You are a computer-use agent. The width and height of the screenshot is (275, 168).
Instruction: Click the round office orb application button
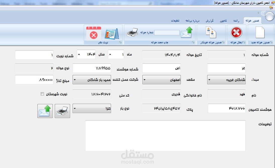[x=269, y=16]
